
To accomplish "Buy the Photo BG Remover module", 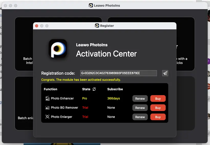I will 158,108.
